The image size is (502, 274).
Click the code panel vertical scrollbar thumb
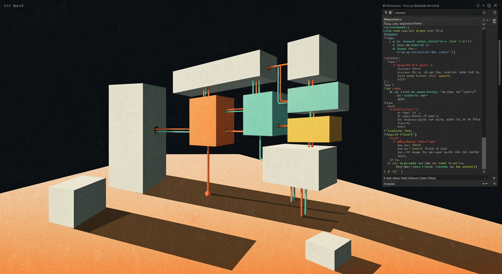(x=484, y=153)
